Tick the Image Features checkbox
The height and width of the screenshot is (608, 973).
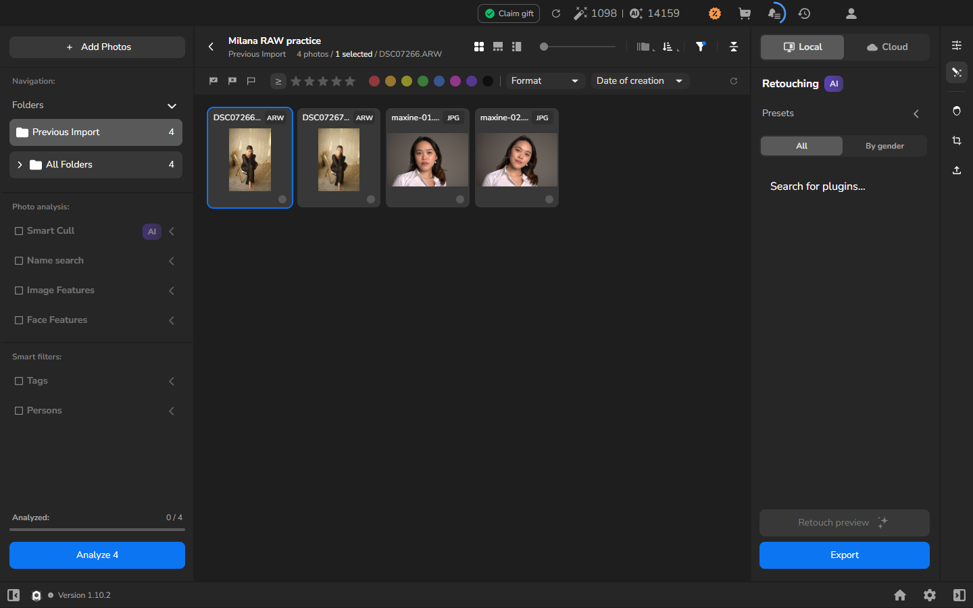[19, 290]
